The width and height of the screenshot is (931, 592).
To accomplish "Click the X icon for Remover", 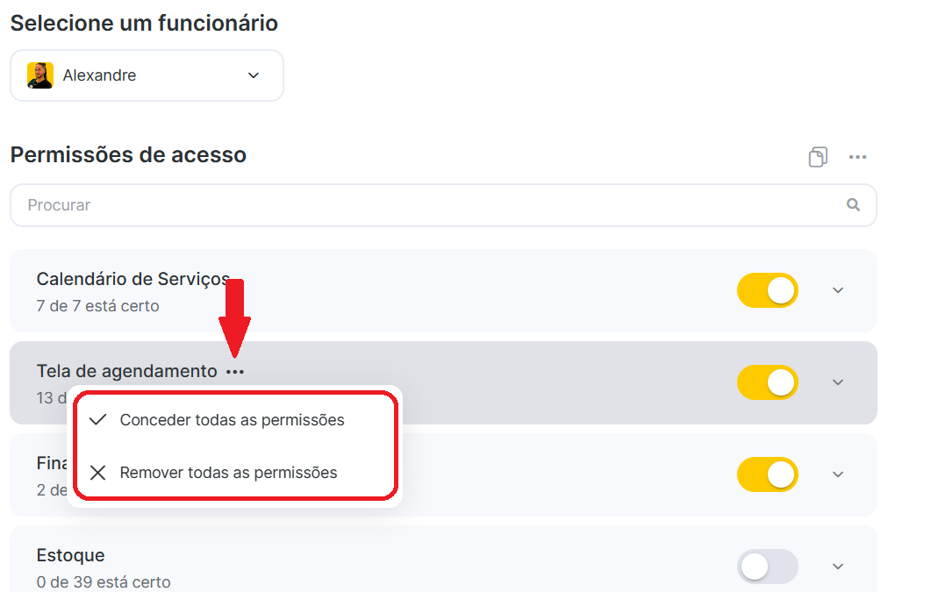I will click(97, 473).
